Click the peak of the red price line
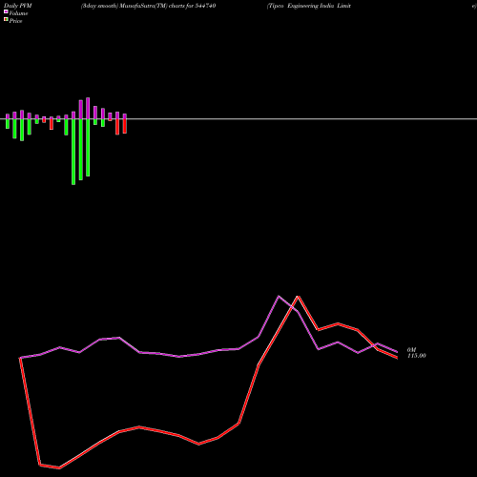Viewport: 477px width, 477px height. point(298,297)
